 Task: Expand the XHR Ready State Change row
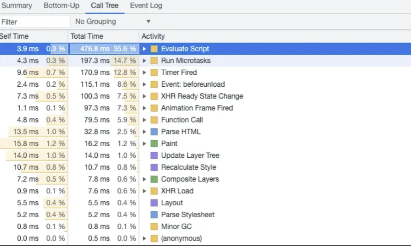pos(145,96)
